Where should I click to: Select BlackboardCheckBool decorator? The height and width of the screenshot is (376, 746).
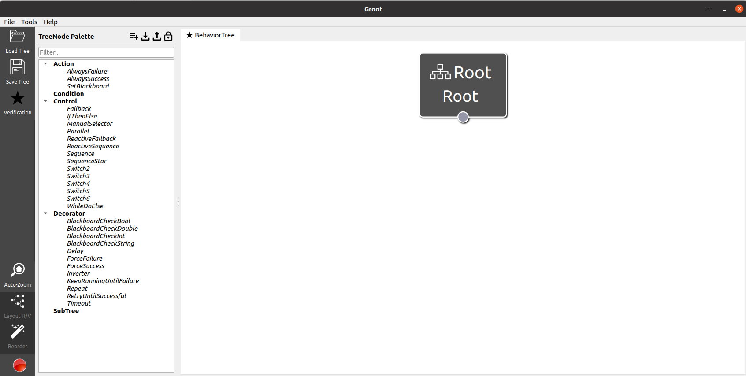coord(99,221)
